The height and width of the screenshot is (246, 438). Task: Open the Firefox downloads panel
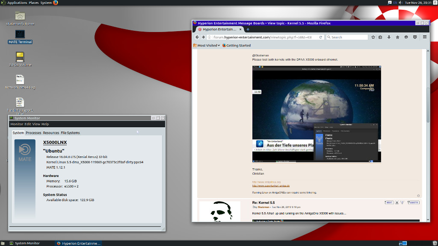click(389, 37)
